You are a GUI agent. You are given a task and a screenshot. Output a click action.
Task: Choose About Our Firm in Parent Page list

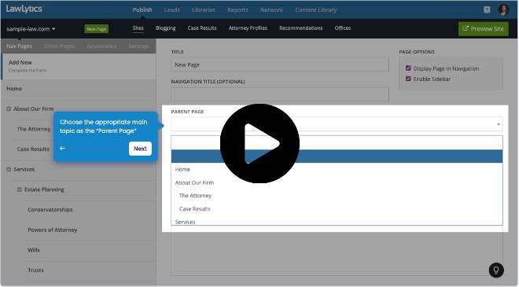[x=194, y=182]
